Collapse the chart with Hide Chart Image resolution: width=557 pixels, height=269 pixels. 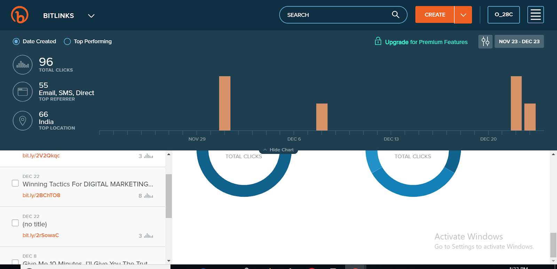[x=278, y=150]
